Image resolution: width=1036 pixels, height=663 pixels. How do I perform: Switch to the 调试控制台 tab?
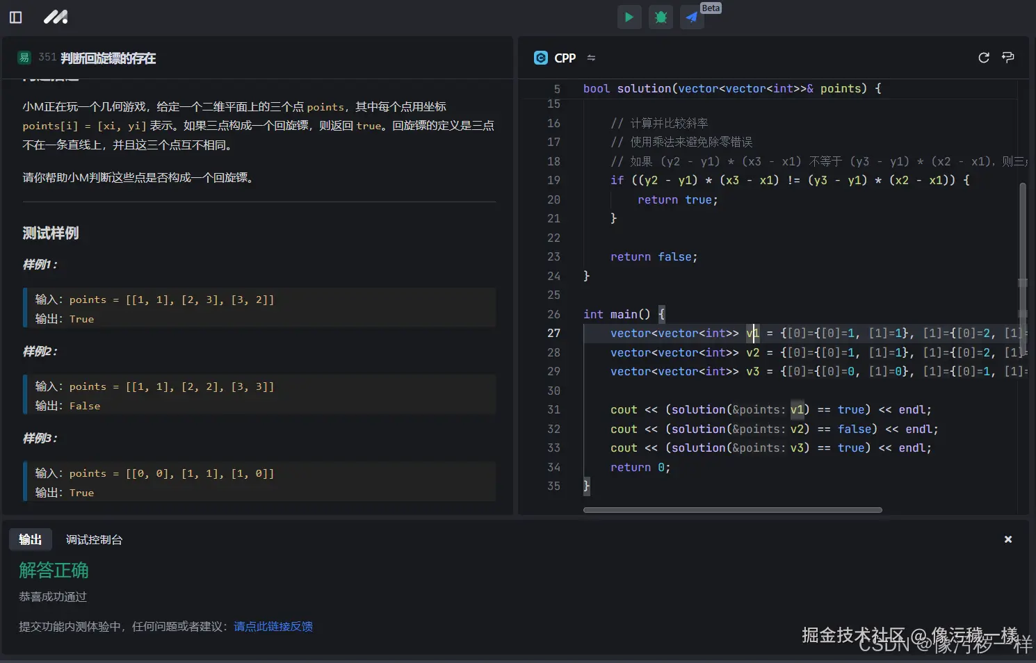point(94,539)
